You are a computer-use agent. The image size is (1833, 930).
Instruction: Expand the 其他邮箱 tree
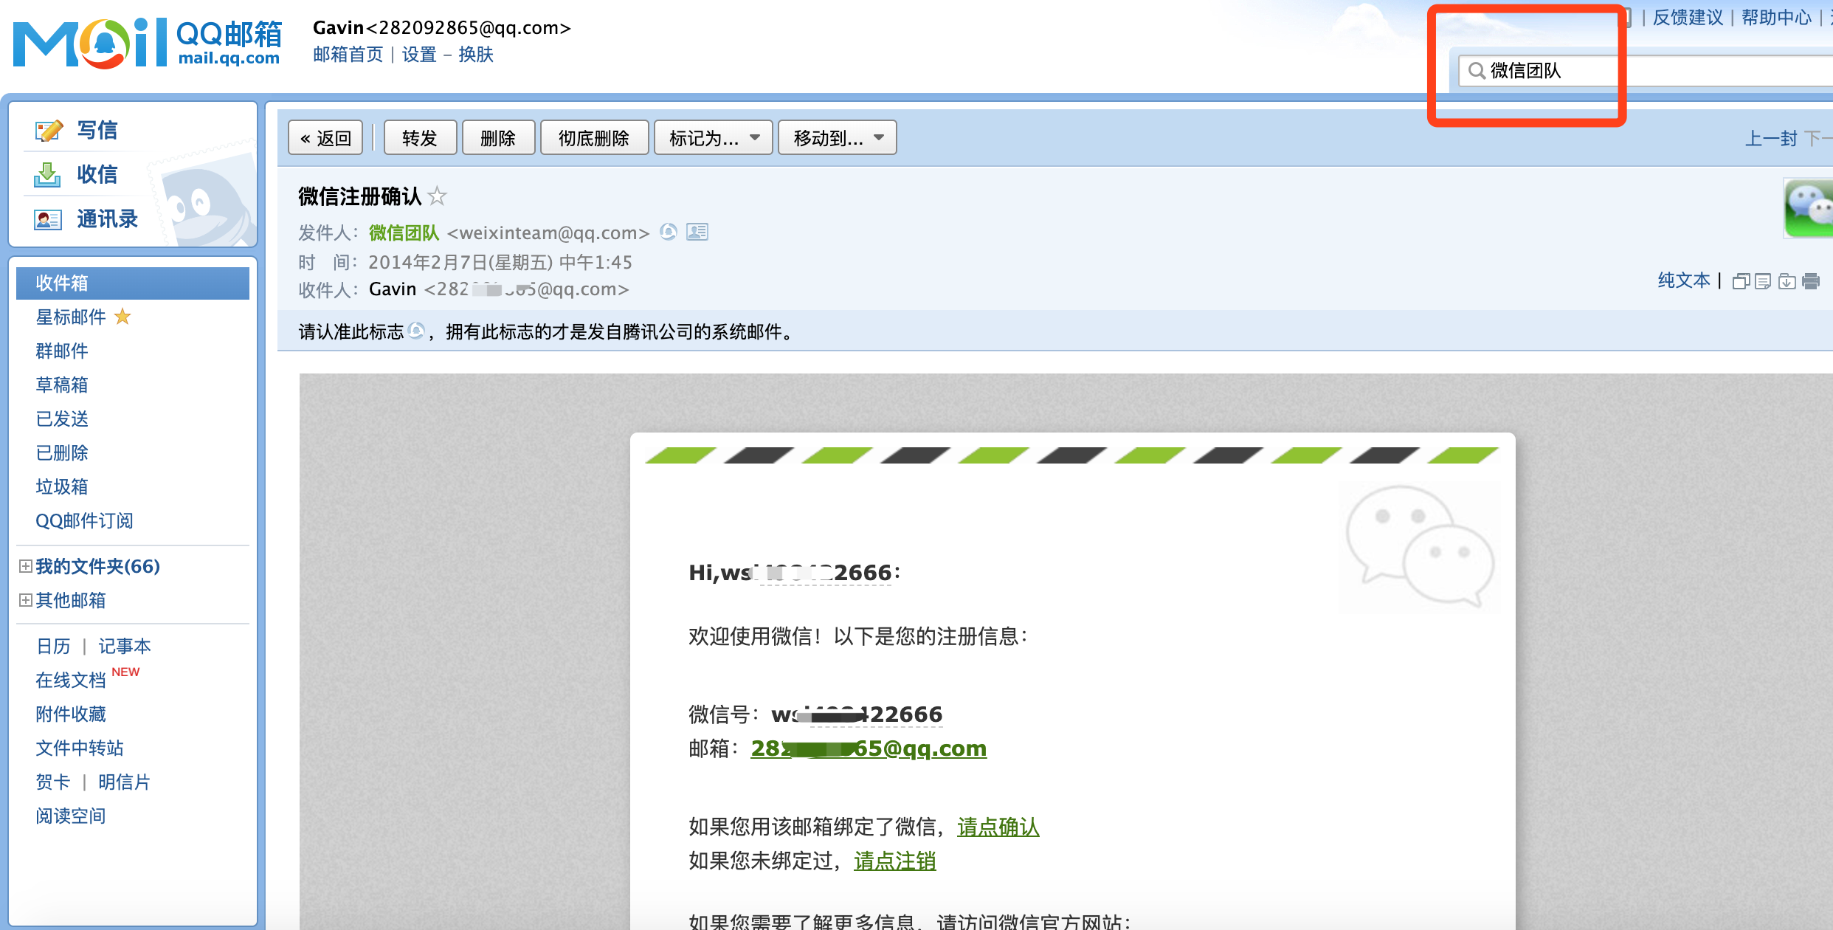[26, 600]
